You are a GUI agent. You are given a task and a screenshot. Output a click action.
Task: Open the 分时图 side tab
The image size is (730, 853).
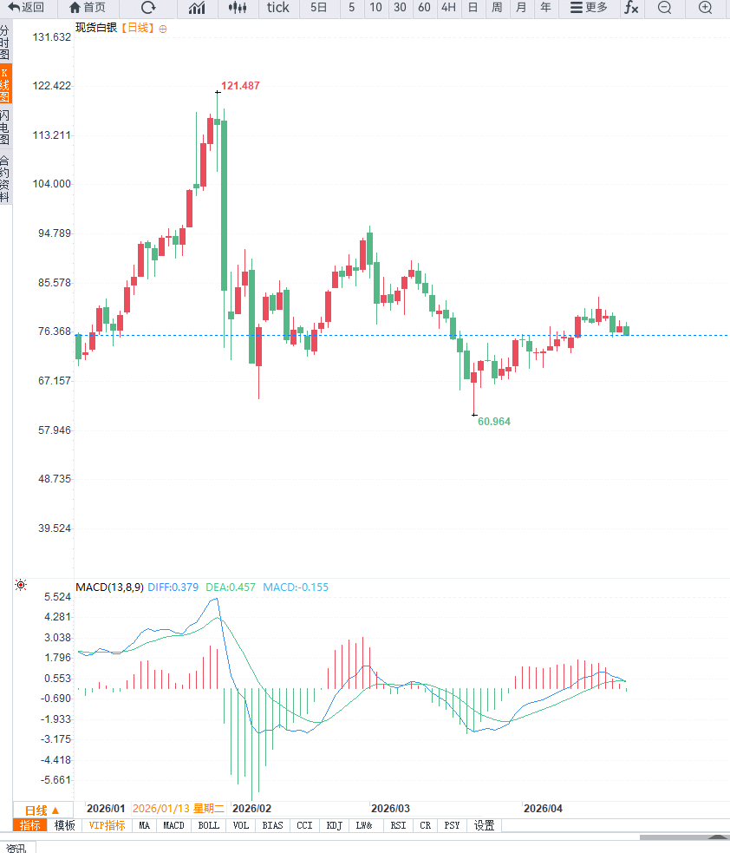pos(5,42)
